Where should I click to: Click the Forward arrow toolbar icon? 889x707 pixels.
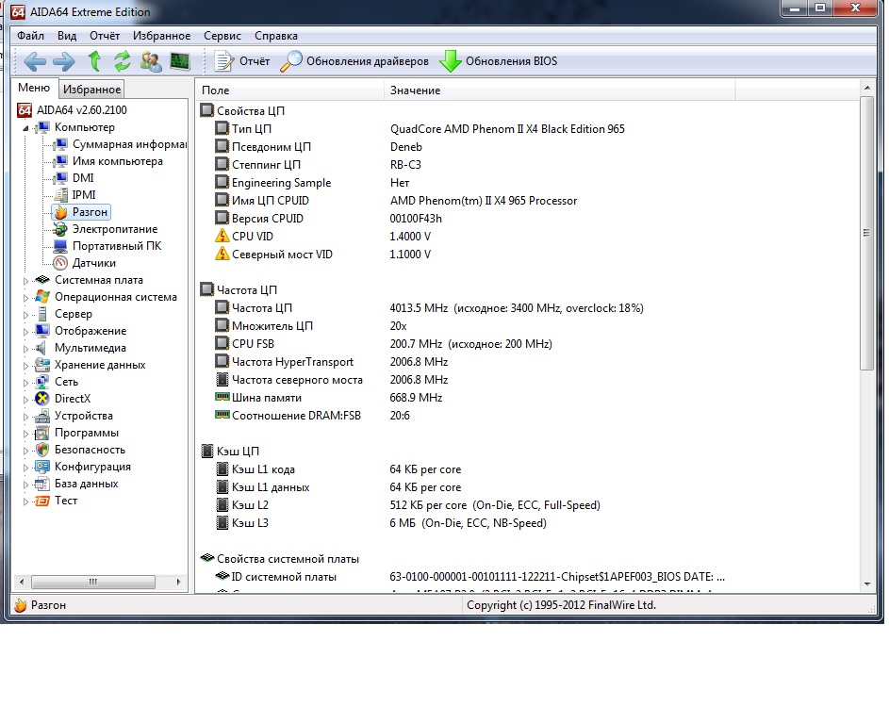tap(63, 61)
